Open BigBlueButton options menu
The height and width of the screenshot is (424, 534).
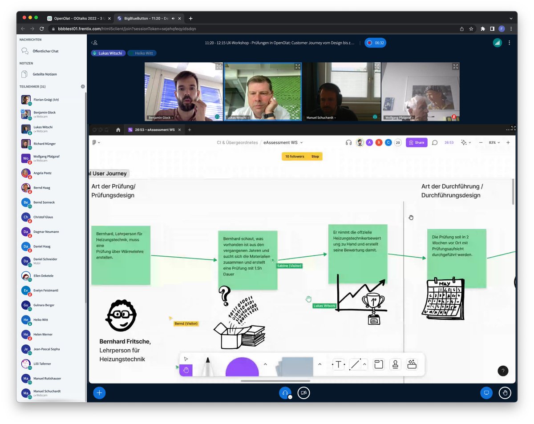pyautogui.click(x=510, y=43)
